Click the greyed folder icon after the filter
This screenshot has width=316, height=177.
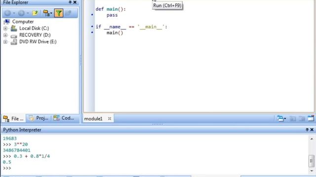(x=68, y=13)
